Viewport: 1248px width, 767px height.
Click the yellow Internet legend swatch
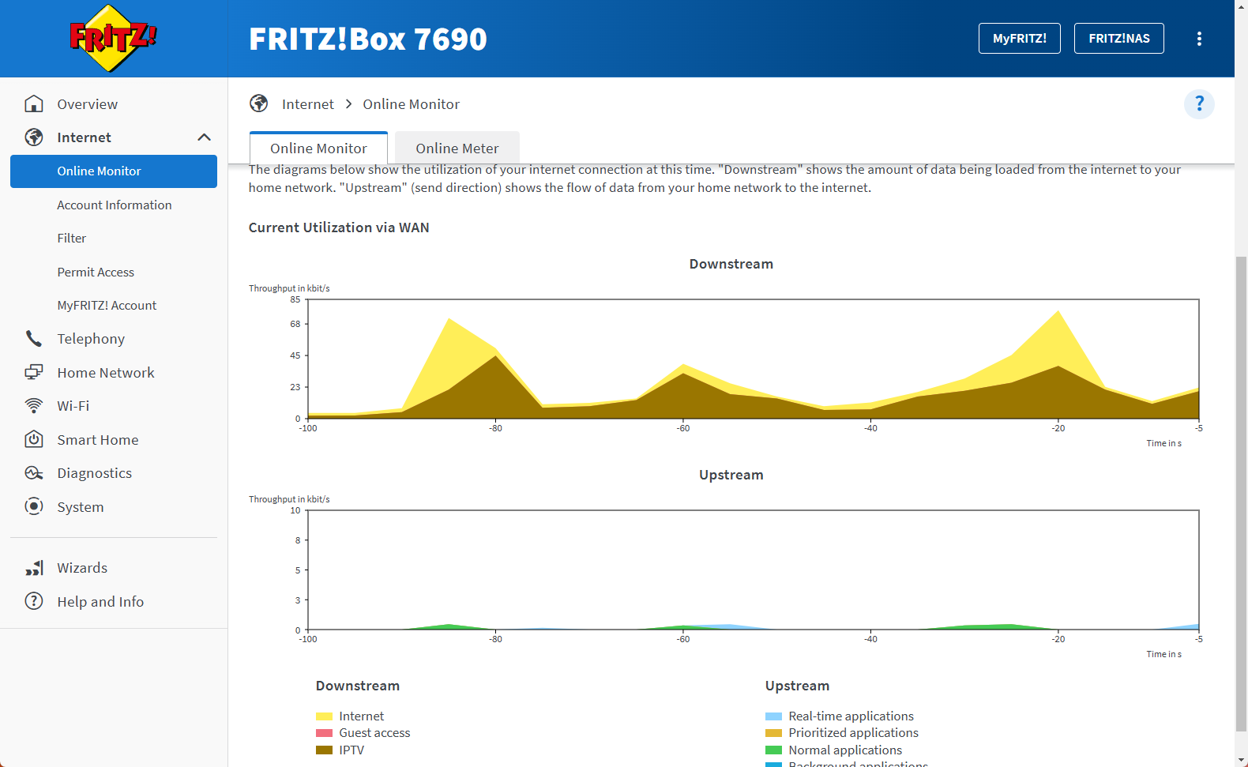pos(324,716)
